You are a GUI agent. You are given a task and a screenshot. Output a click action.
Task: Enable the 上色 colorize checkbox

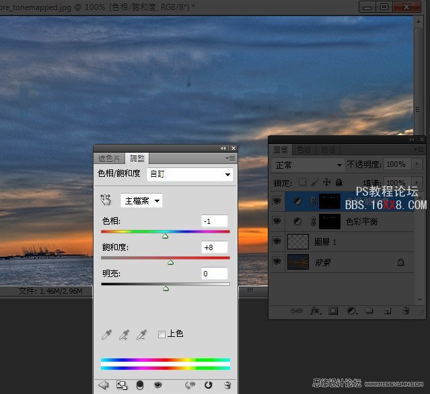pos(162,334)
